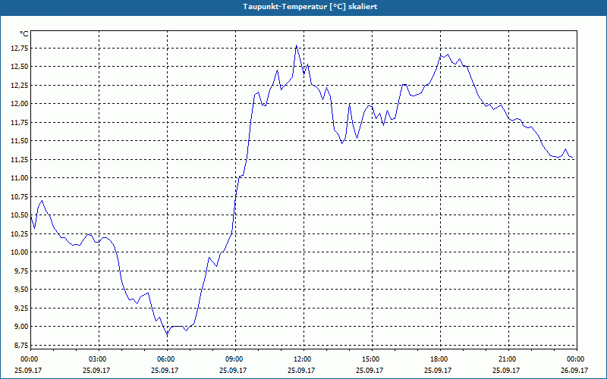The image size is (607, 379).
Task: Click the 26.09.17 date label
Action: (x=574, y=370)
